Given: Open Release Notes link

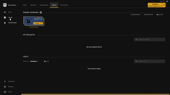Looking at the screenshot, I should point(148,15).
